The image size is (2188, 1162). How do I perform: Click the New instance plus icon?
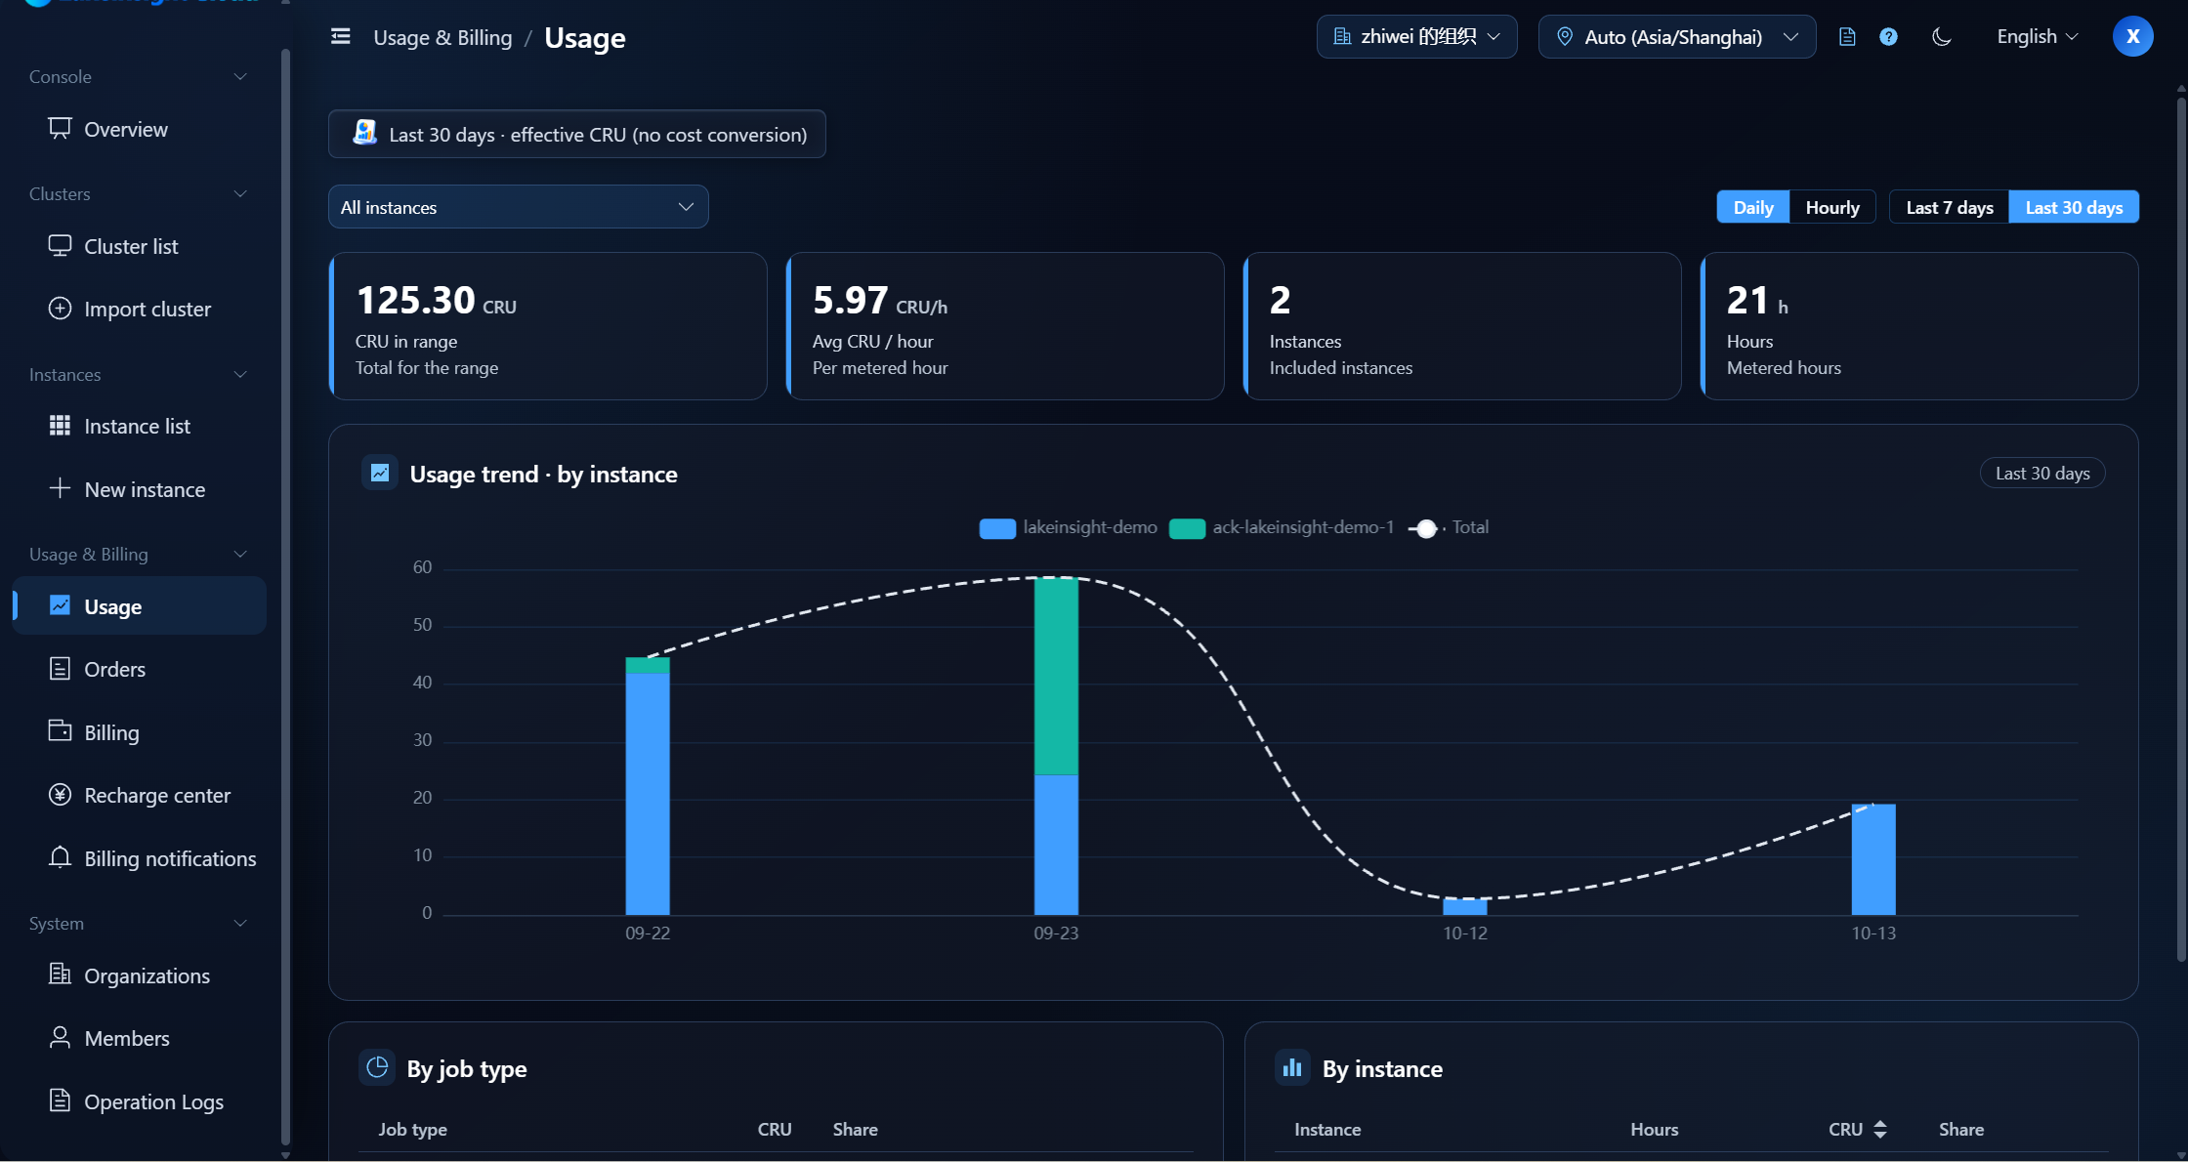pos(60,488)
